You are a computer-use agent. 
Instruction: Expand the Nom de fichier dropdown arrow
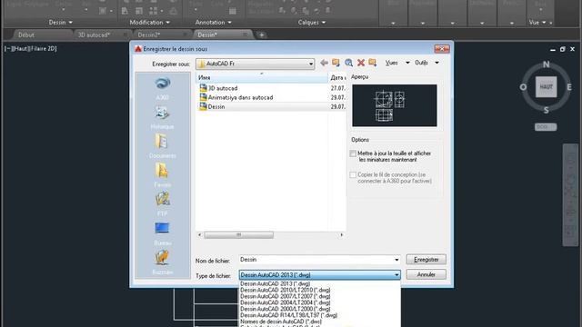(x=396, y=260)
